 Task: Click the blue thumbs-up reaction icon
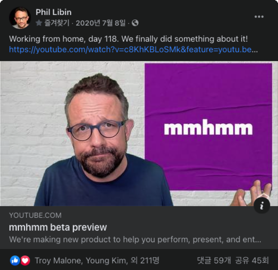click(15, 261)
